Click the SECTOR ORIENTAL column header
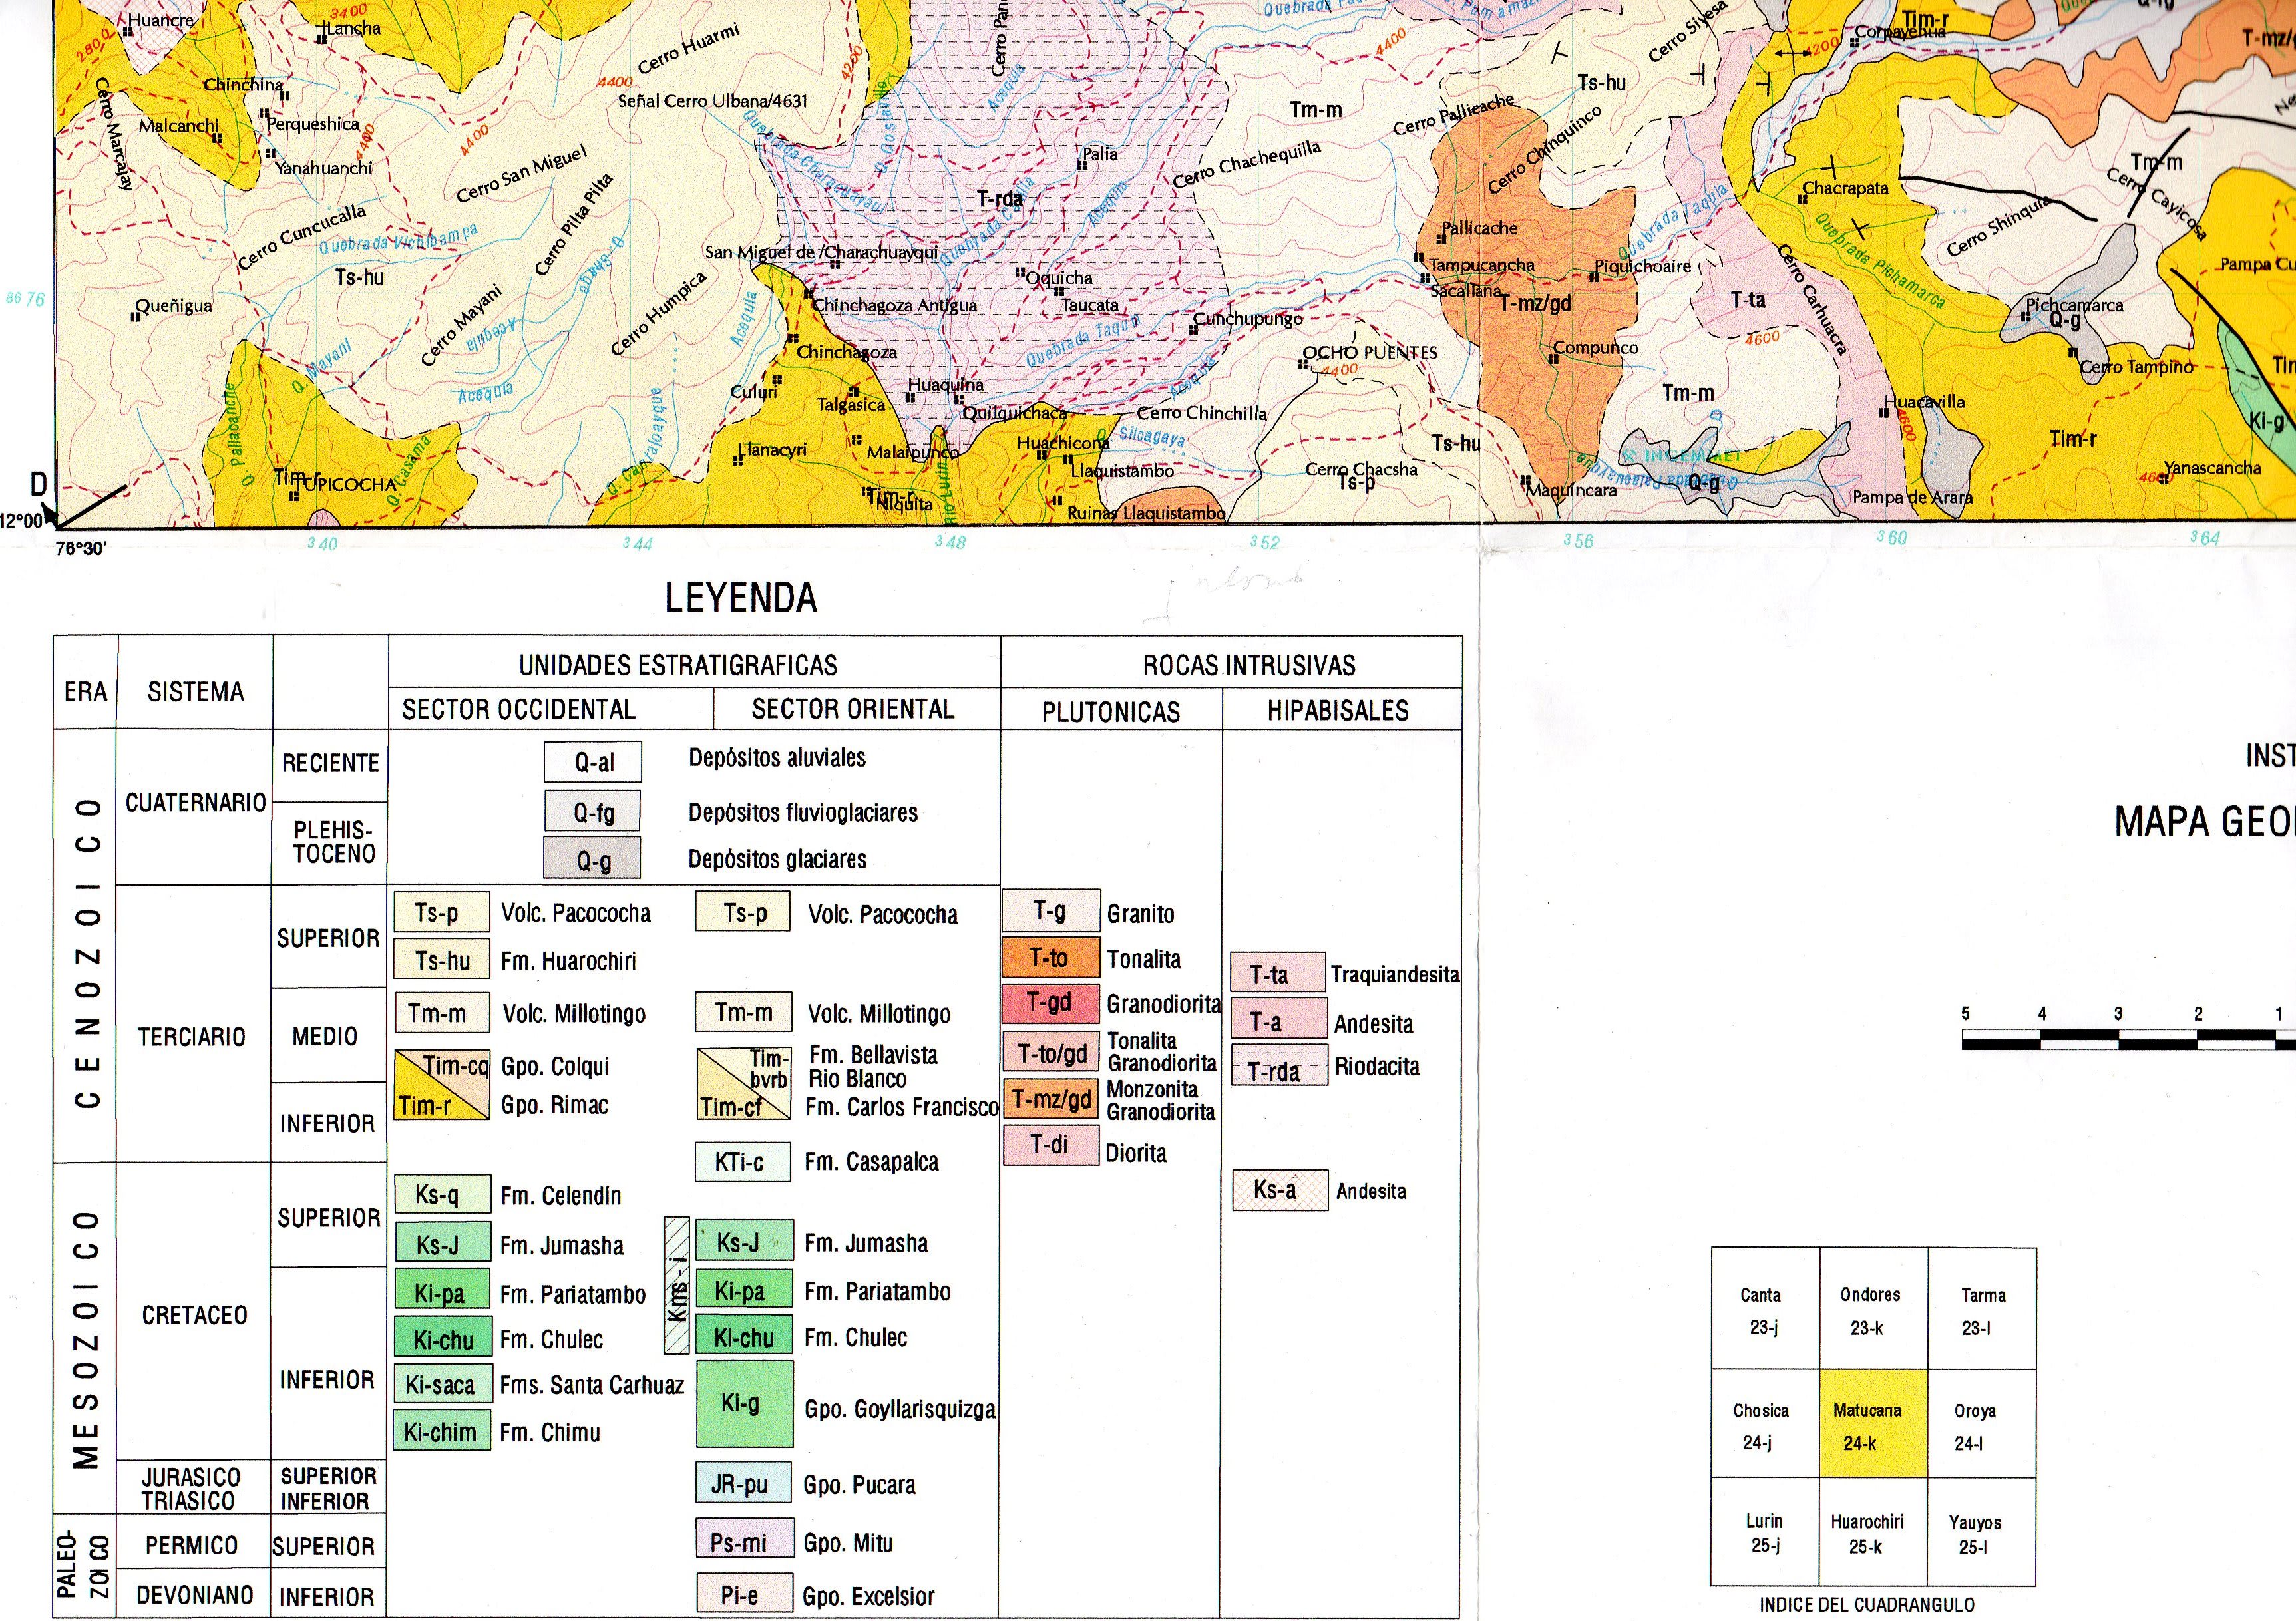 (853, 709)
